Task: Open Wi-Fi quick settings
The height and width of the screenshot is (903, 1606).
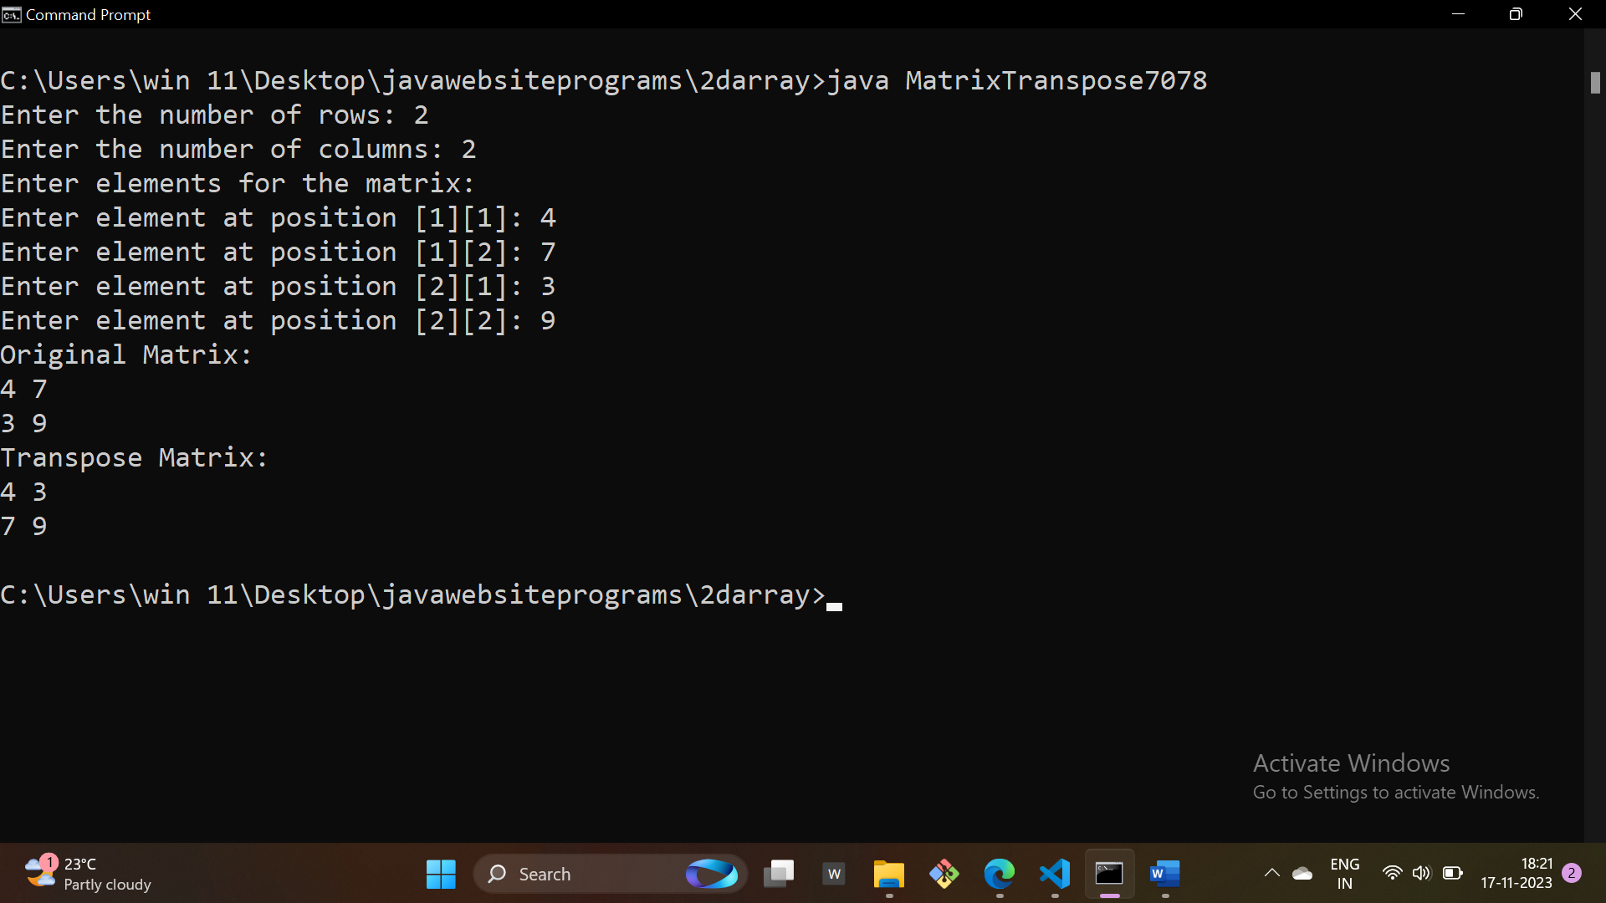Action: (x=1392, y=873)
